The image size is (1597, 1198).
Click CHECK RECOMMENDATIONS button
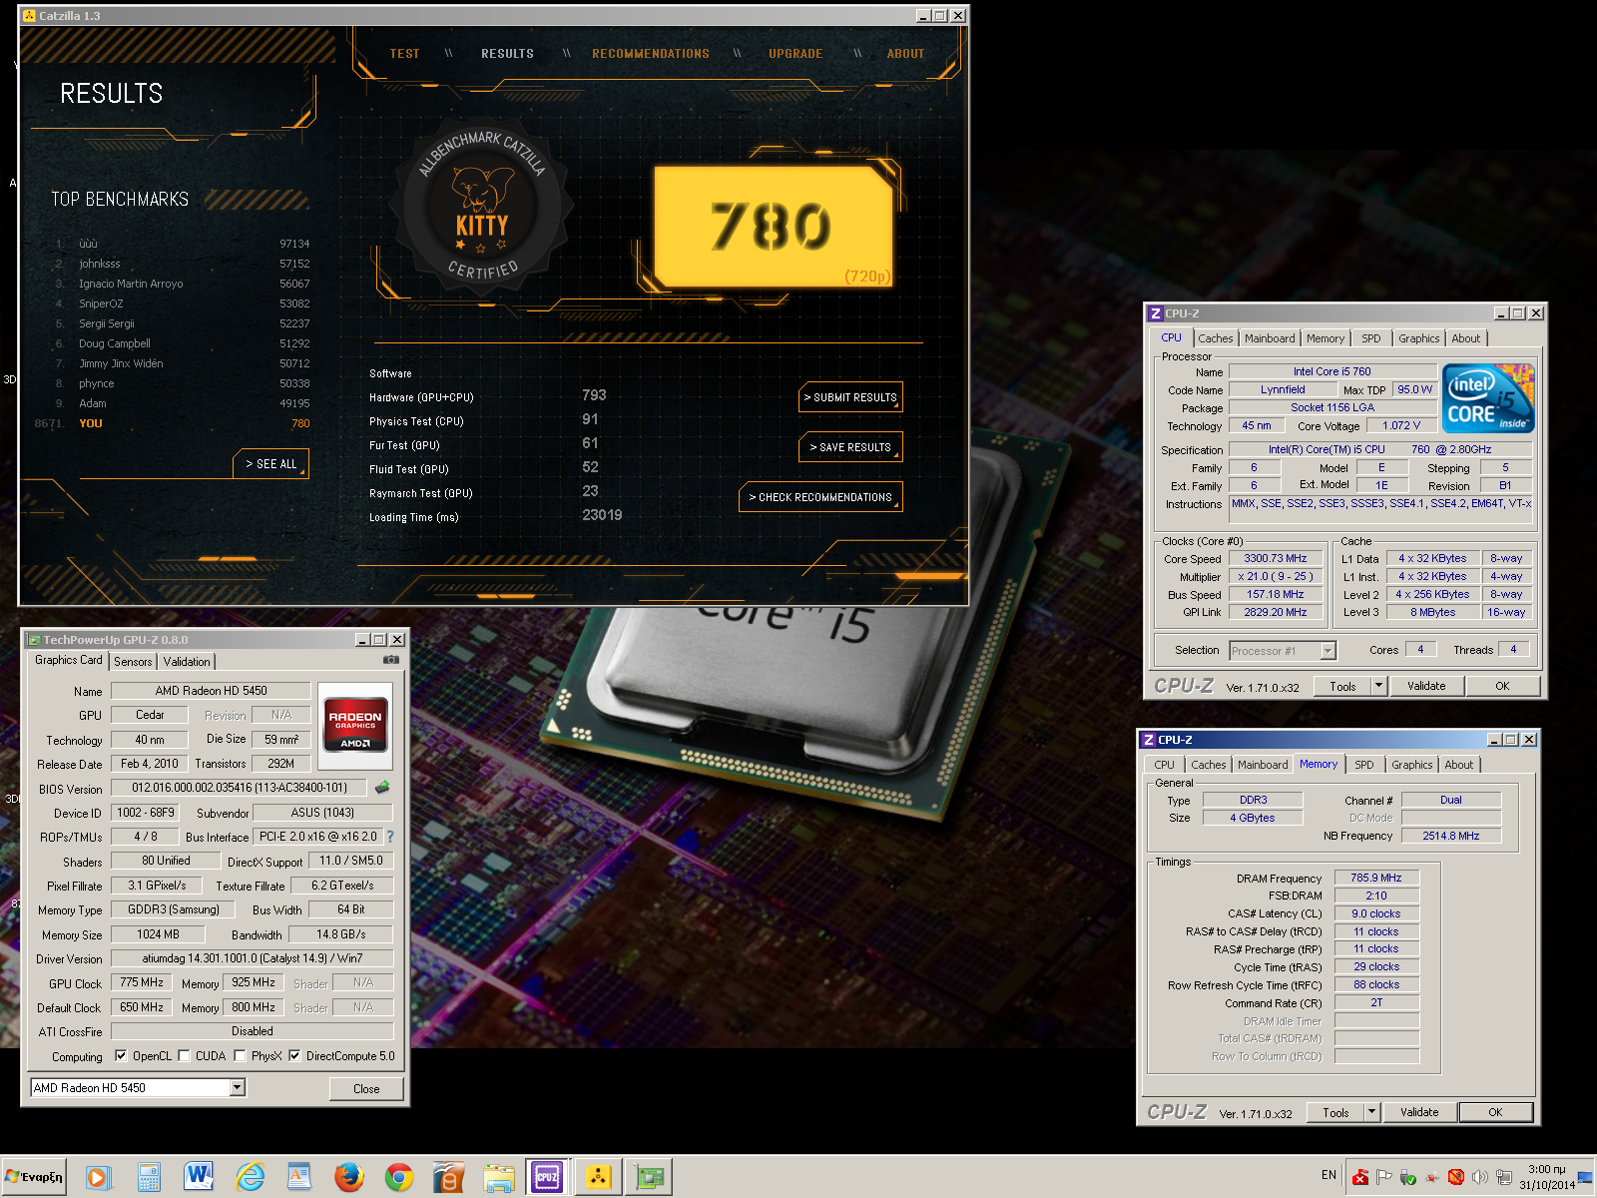tap(820, 497)
